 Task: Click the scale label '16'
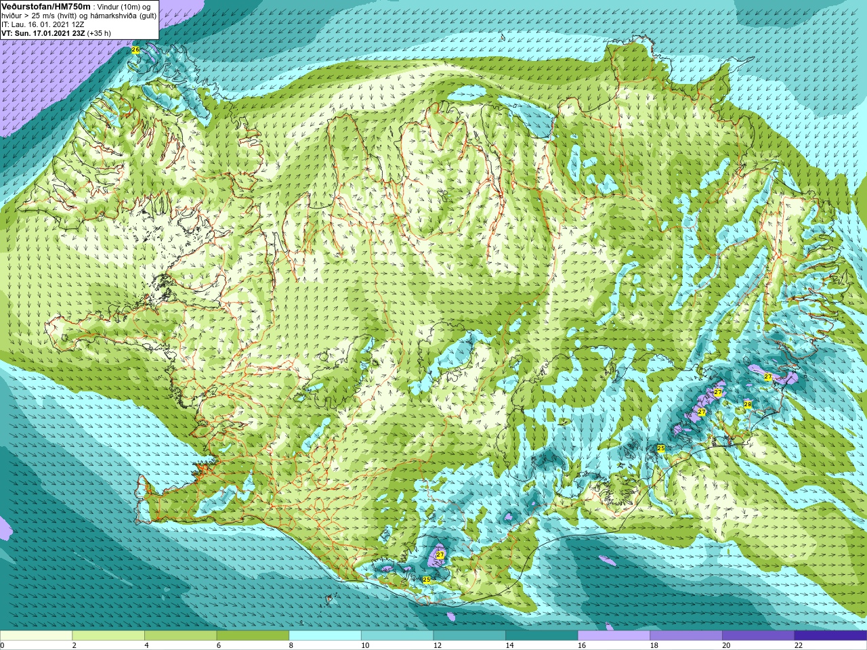tap(582, 645)
